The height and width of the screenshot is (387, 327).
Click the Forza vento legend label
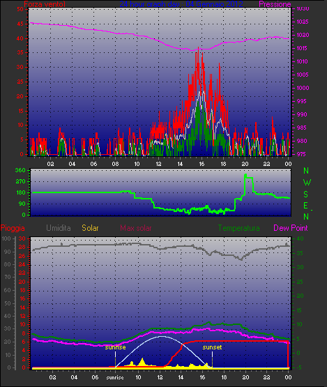(45, 4)
